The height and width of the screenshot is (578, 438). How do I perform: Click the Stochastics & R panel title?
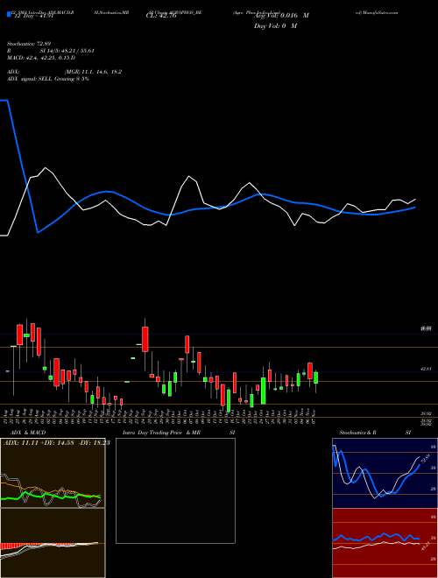tap(357, 433)
